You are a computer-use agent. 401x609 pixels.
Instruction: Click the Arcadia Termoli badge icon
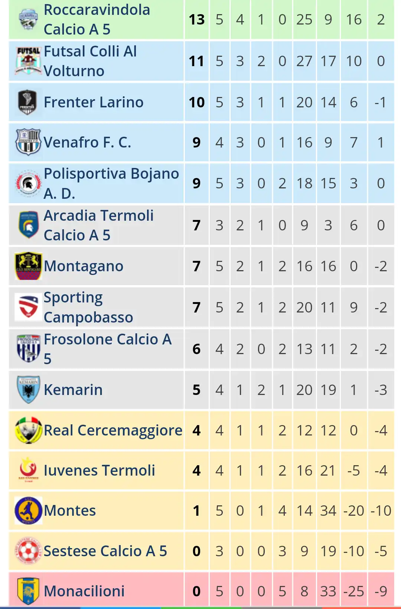click(x=29, y=225)
